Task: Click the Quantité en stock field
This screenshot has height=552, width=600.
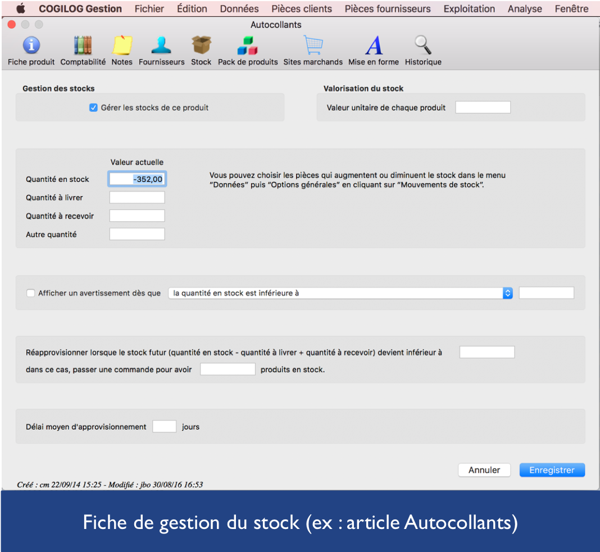Action: point(137,179)
